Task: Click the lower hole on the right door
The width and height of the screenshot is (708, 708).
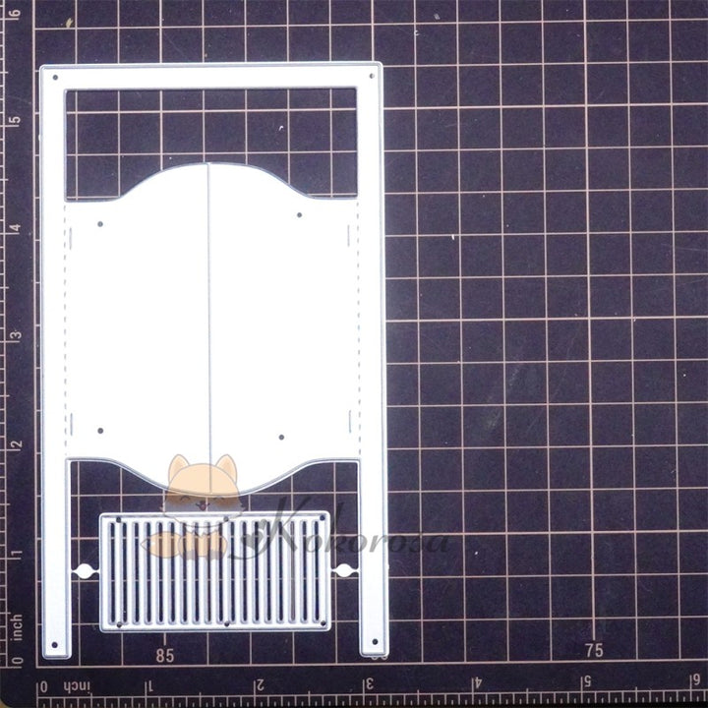Action: pyautogui.click(x=281, y=436)
